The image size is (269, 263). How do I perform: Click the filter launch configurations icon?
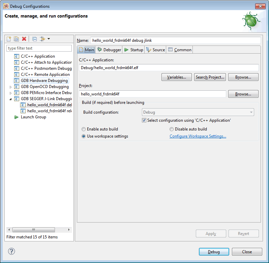click(43, 39)
